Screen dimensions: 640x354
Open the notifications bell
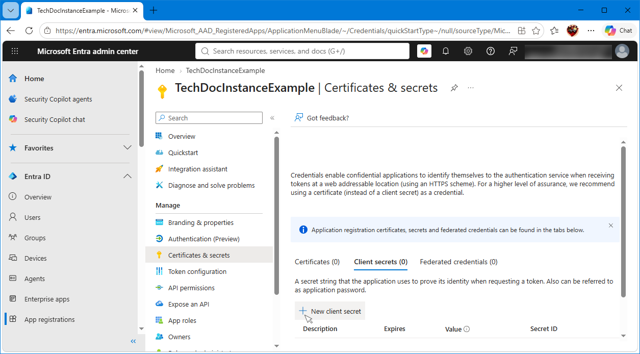tap(446, 51)
